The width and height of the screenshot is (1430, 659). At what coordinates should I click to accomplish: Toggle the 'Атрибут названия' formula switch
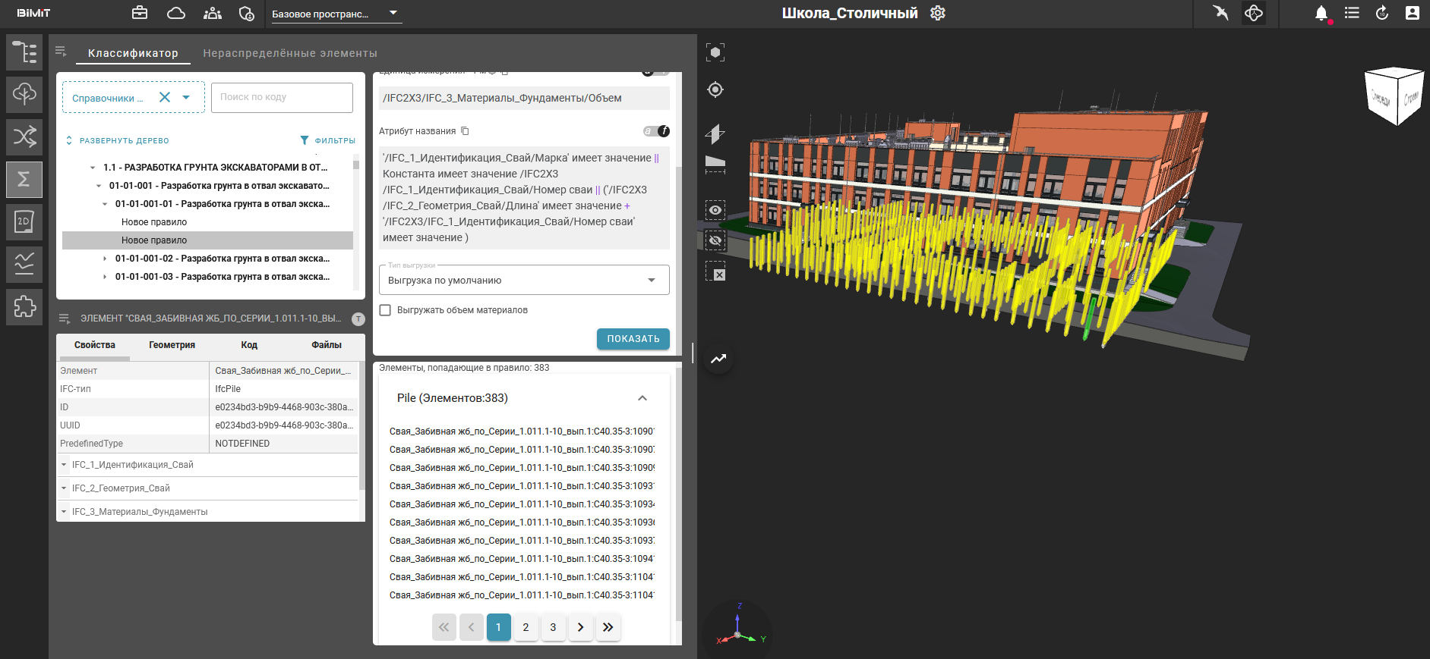coord(656,131)
